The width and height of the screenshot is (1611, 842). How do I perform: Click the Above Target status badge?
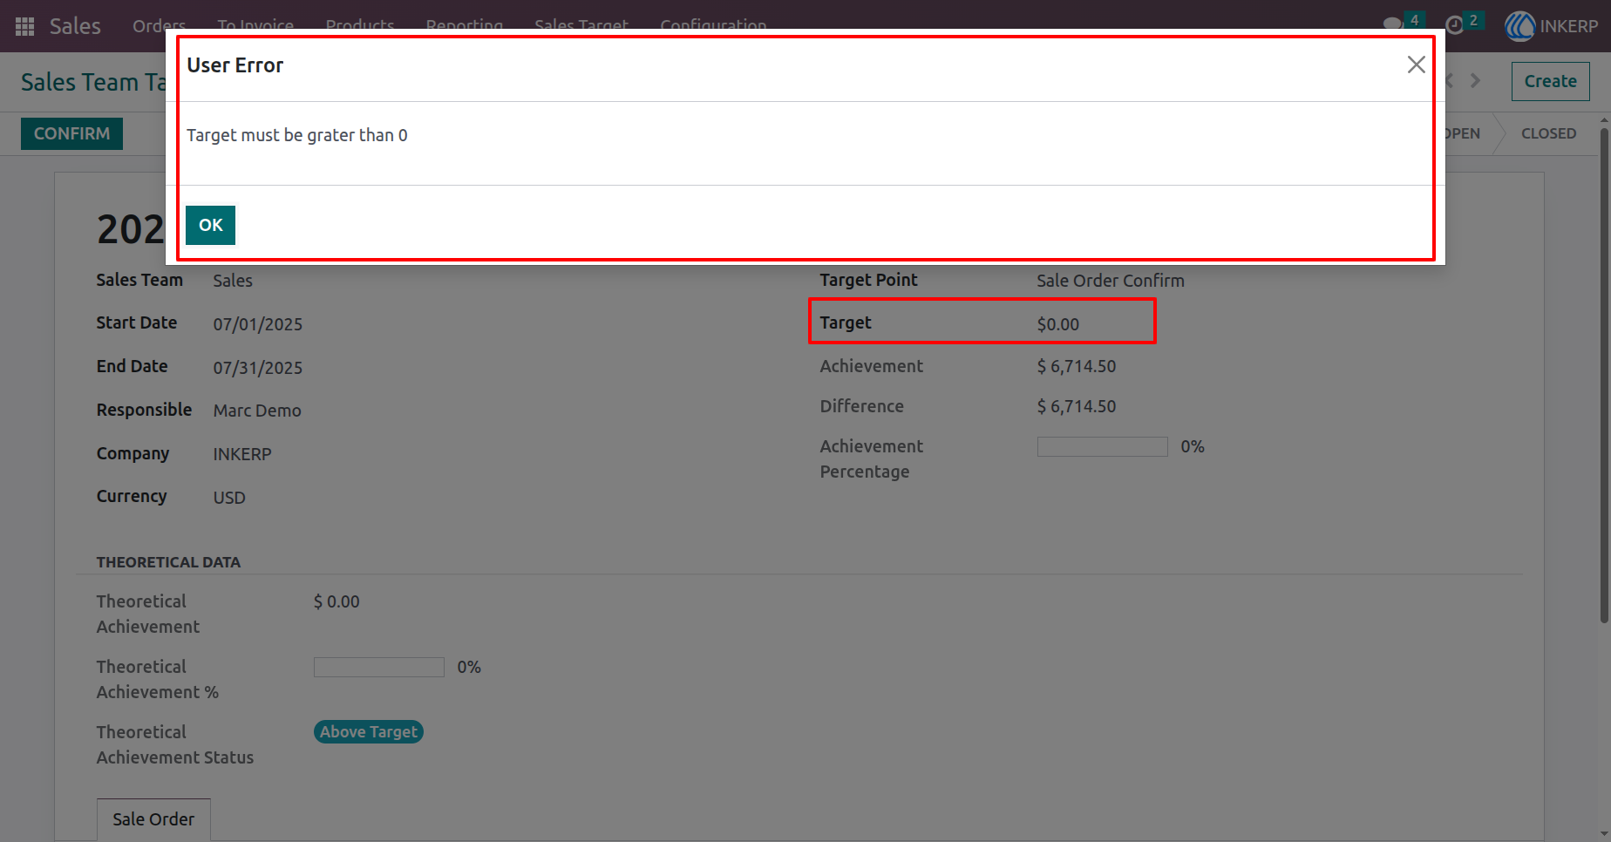369,732
